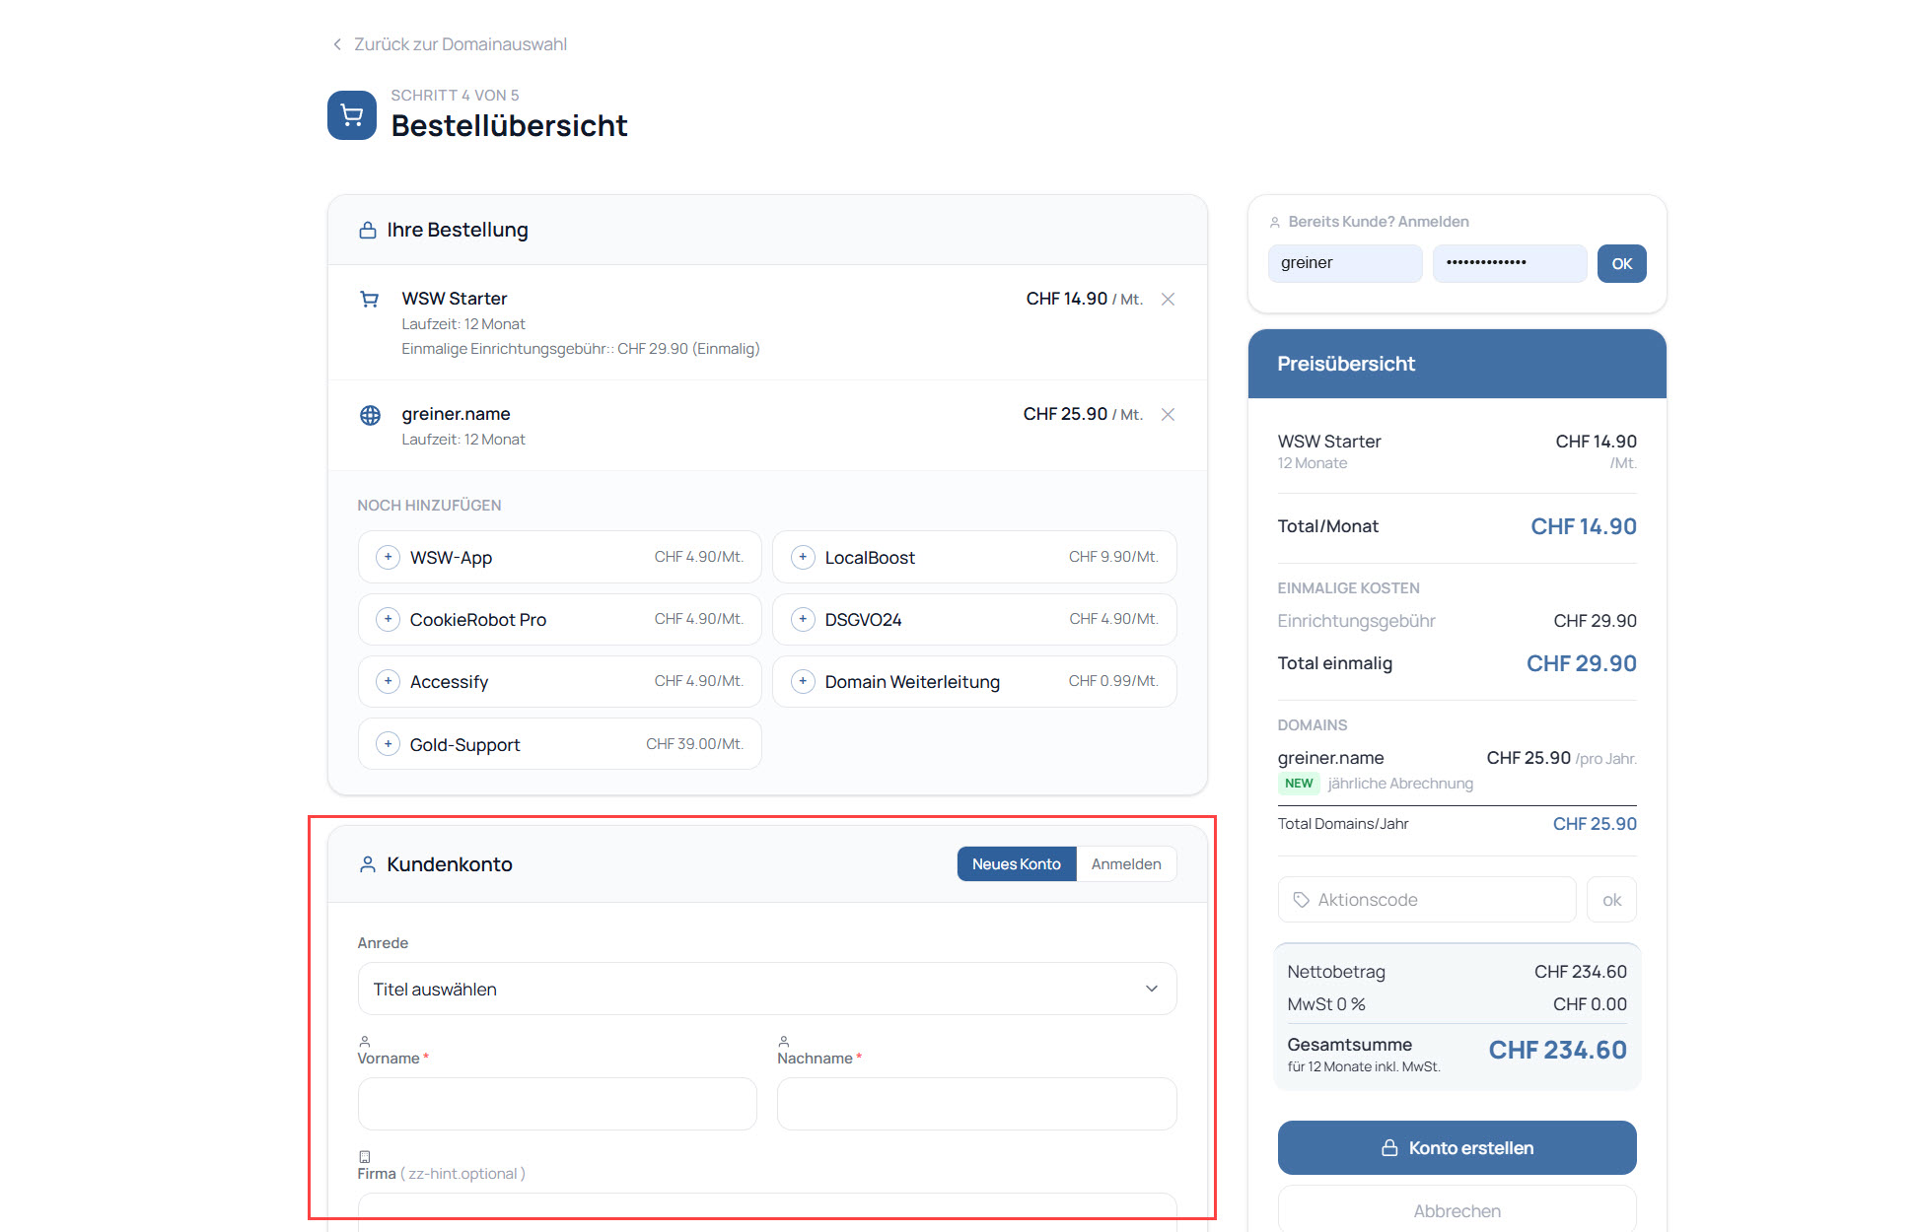
Task: Add DSGVO24 using its plus icon
Action: pos(803,619)
